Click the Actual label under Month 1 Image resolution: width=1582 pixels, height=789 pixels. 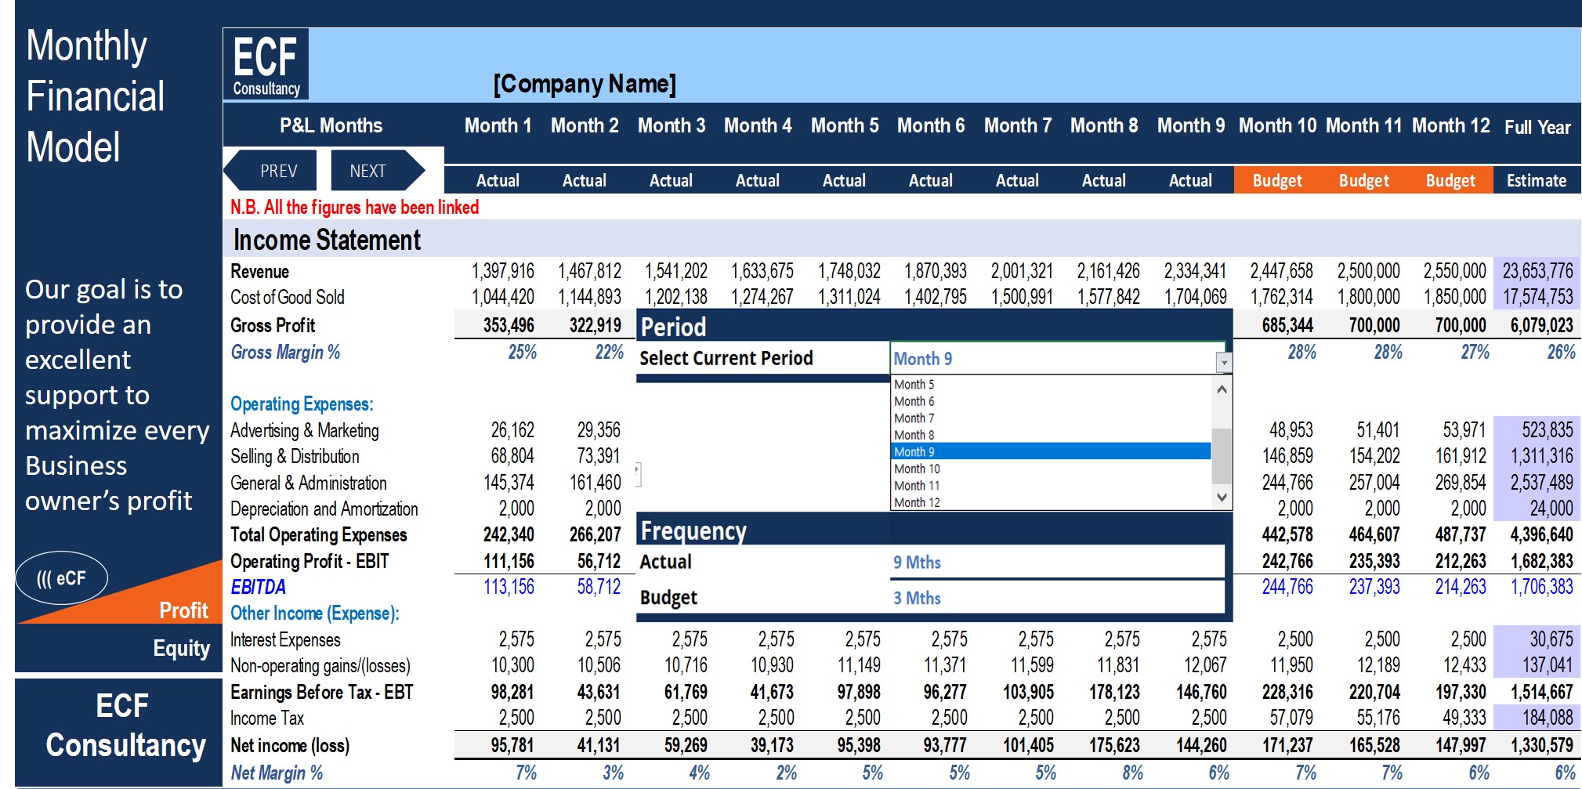(498, 180)
